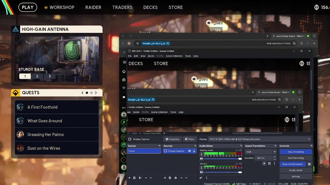The height and width of the screenshot is (185, 330).
Task: Select Sturdy Base level 2
Action: [x=37, y=76]
